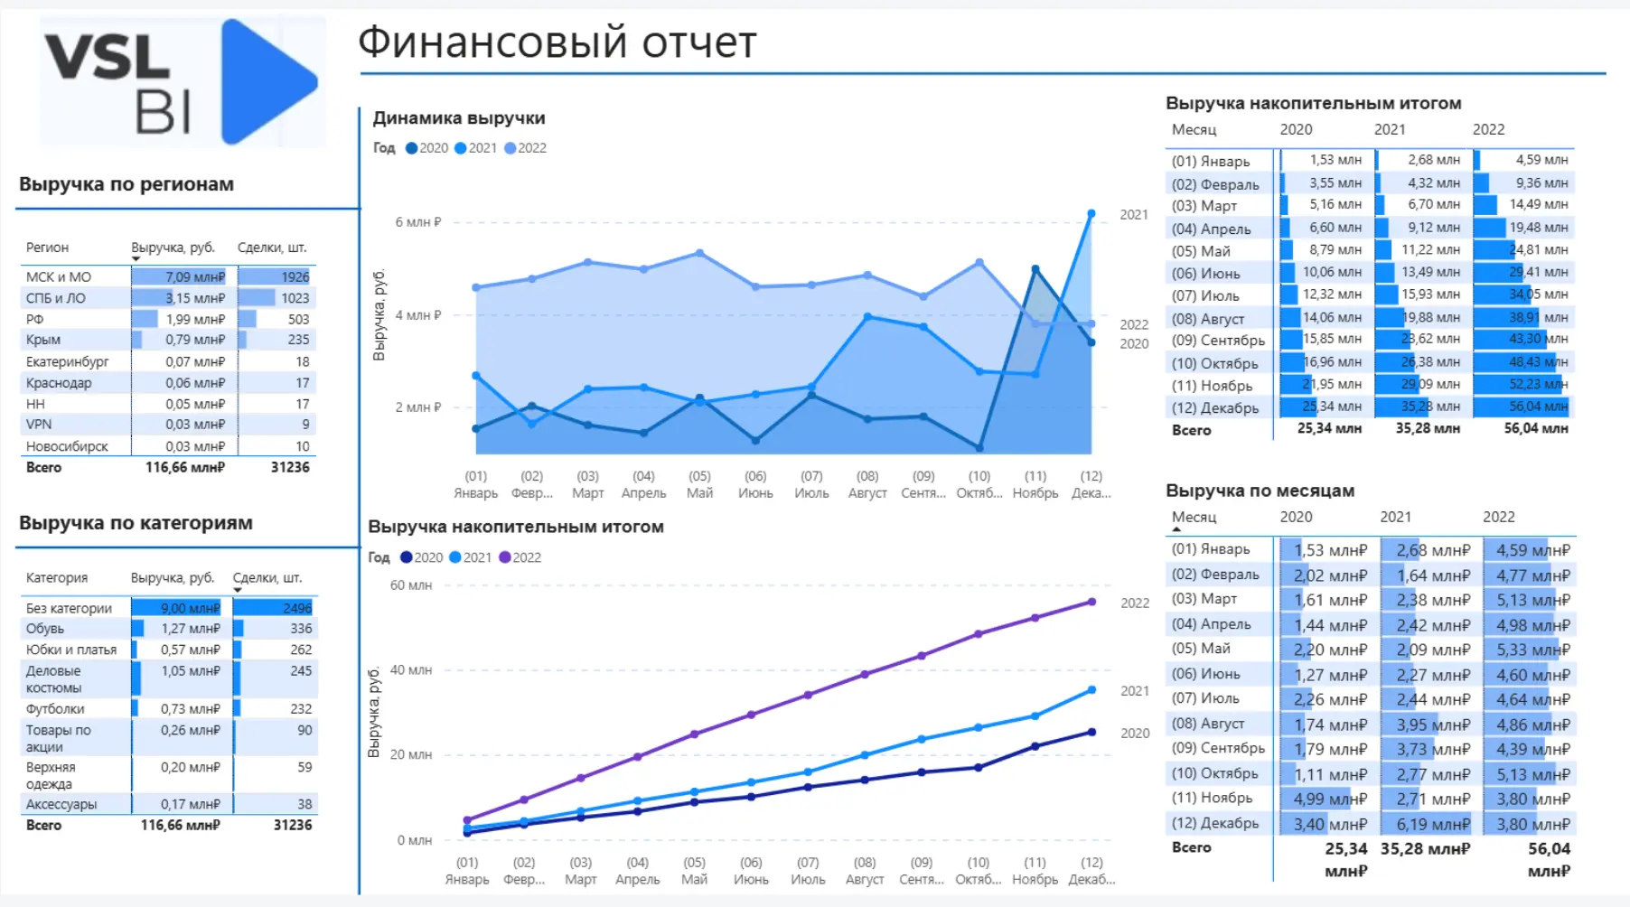Viewport: 1630px width, 907px height.
Task: Click the 2020 legend dot in Динамика выручки
Action: (x=411, y=148)
